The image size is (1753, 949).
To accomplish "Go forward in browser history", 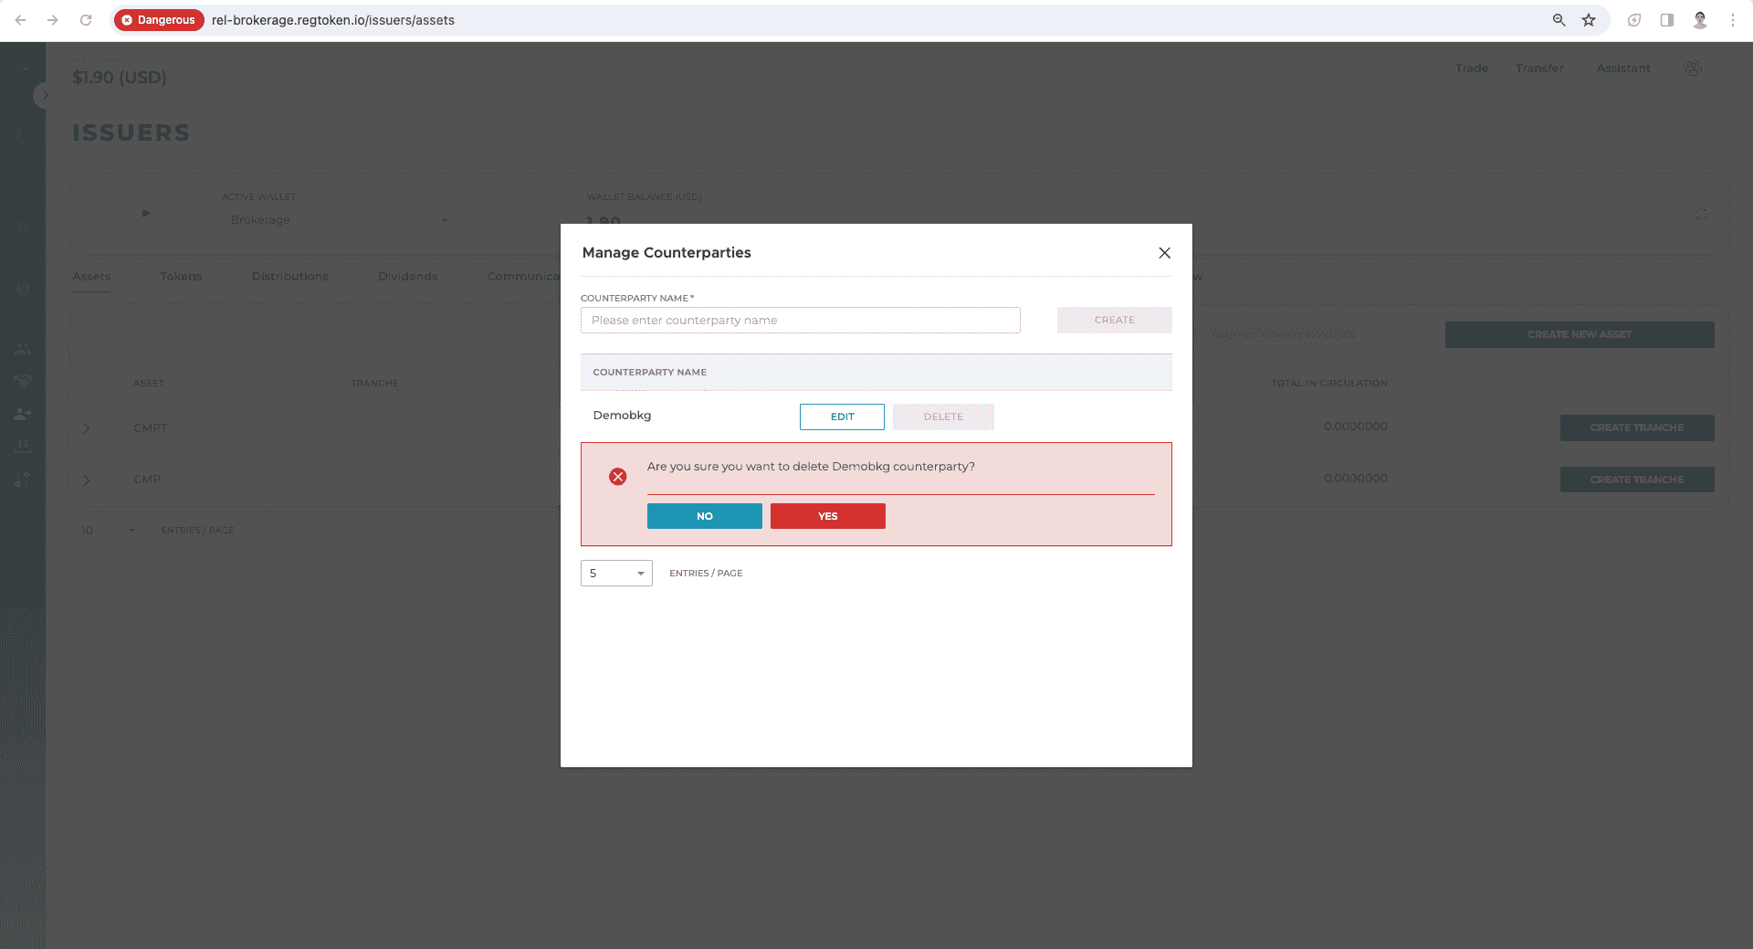I will click(53, 20).
